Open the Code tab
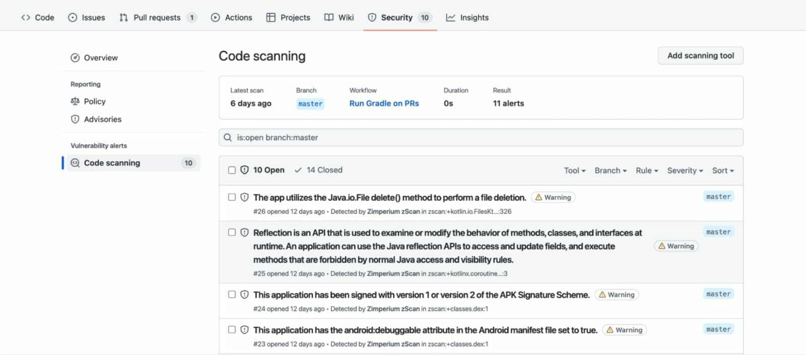Viewport: 806px width, 355px height. click(x=38, y=18)
